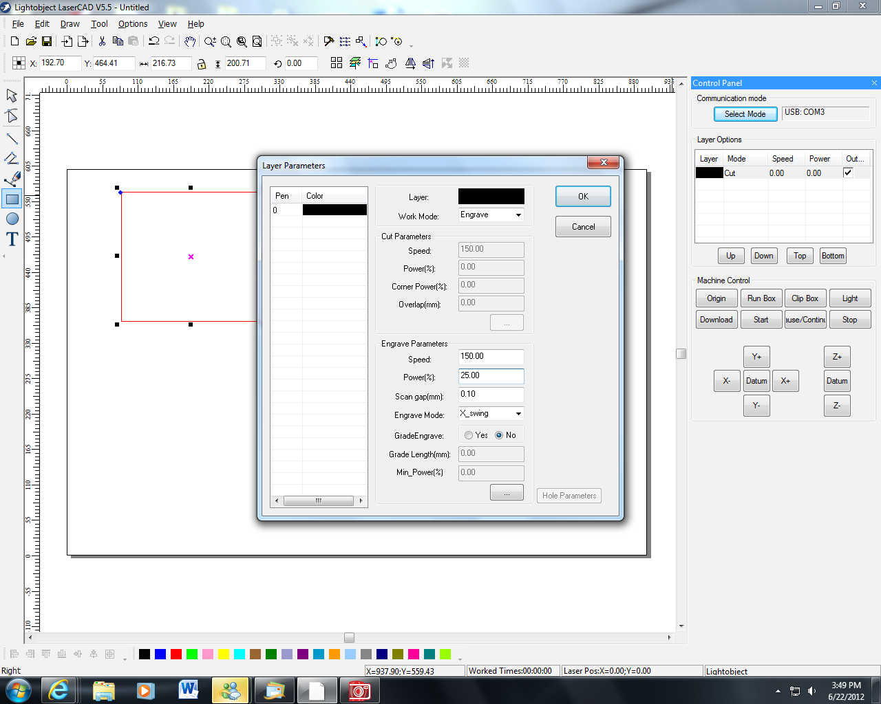The image size is (881, 704).
Task: Click the Undo toolbar icon
Action: 153,41
